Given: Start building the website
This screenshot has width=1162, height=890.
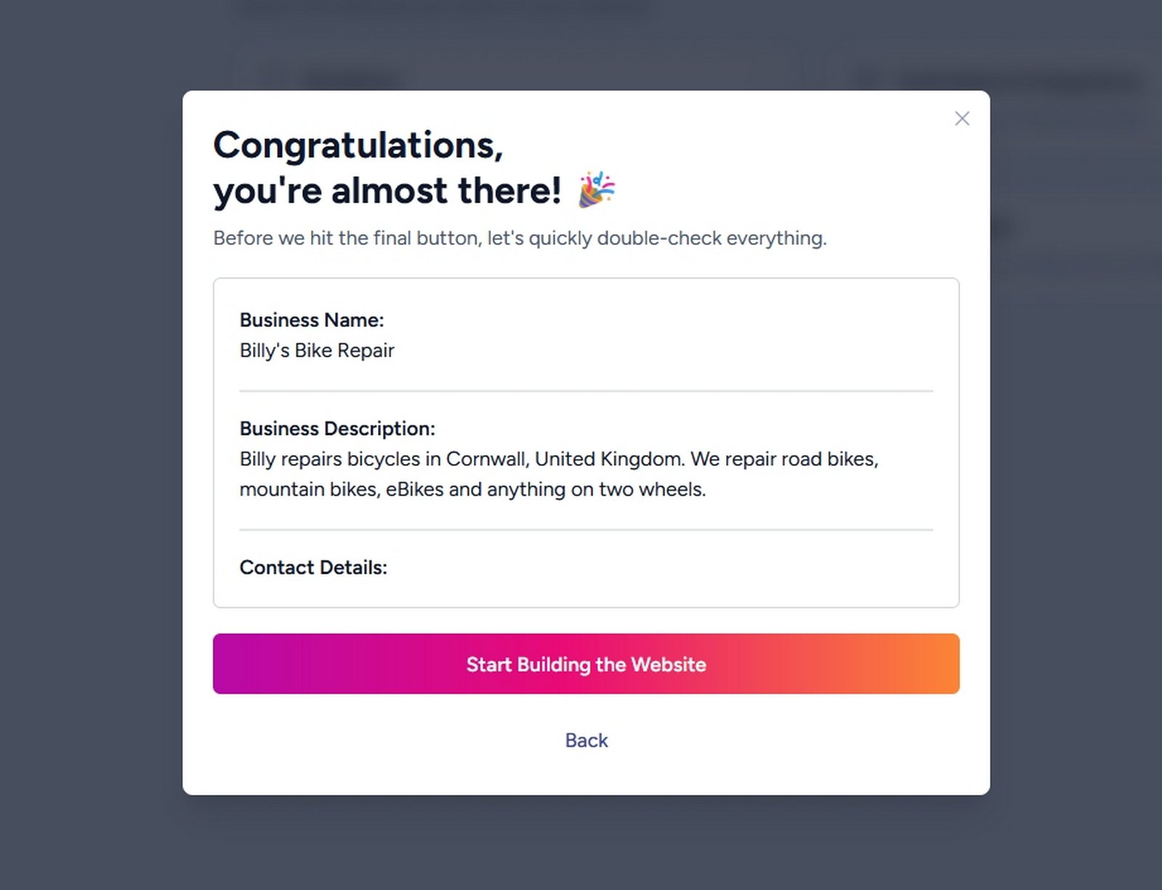Looking at the screenshot, I should 586,664.
